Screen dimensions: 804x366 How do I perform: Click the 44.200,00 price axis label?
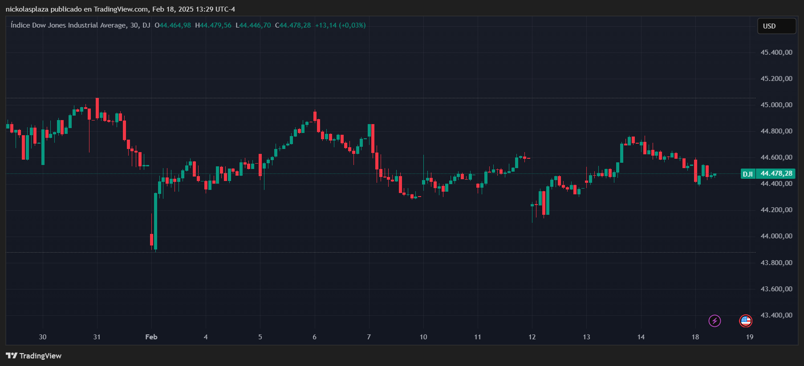[x=776, y=210]
